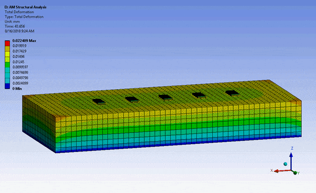Click the 'D: AM Structural Analysis' title
This screenshot has height=193, width=316.
(25, 7)
